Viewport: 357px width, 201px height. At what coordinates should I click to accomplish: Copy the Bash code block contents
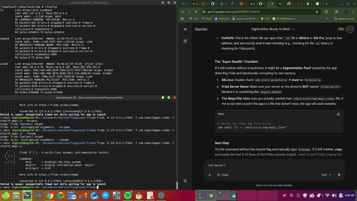(338, 114)
